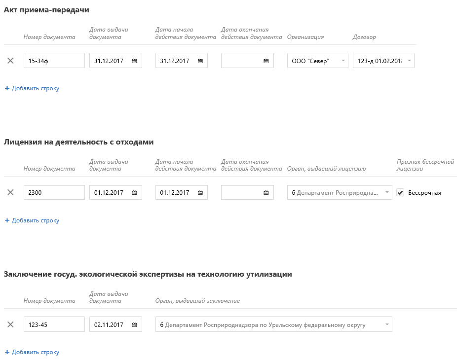Open license issuing authority dropdown

(x=387, y=193)
